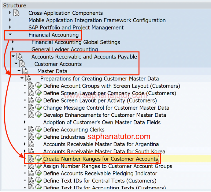Open documentation icon beside Accounts Receivable and Accounts Payable
Screen dimensions: 211x192
click(19, 56)
